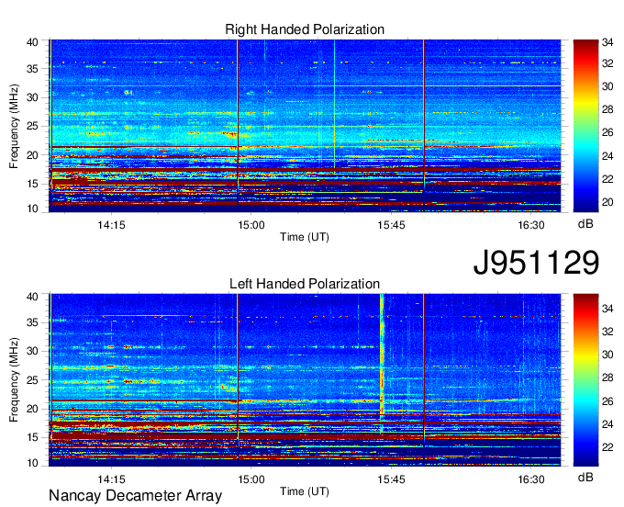Click the 35 MHz tick on top plot
This screenshot has height=507, width=624.
[x=32, y=69]
